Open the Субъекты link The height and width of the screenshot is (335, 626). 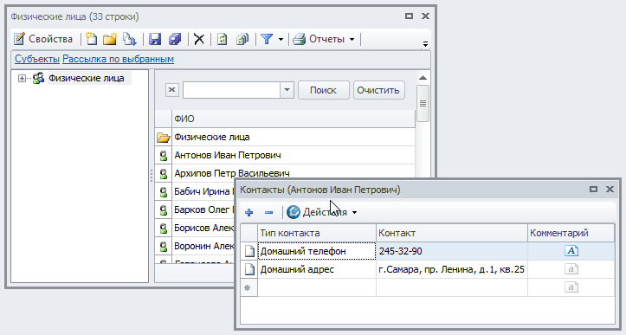pos(37,59)
